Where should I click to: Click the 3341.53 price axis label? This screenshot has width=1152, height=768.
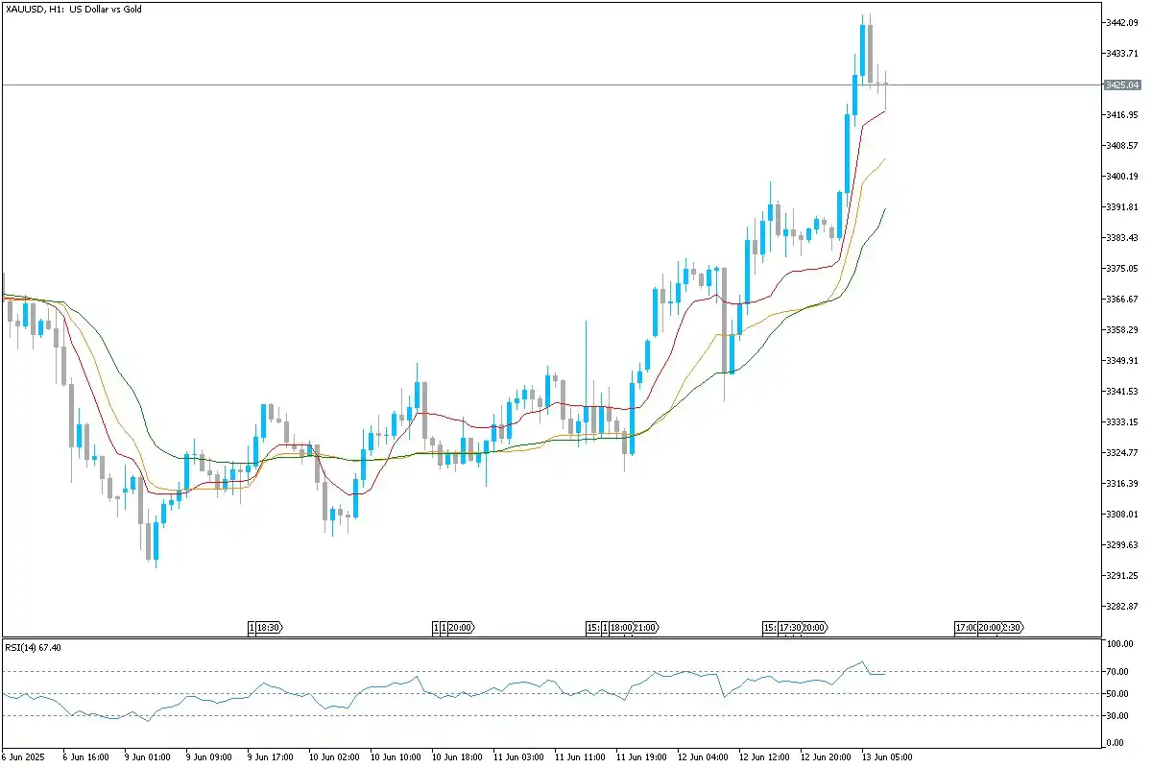(x=1120, y=391)
